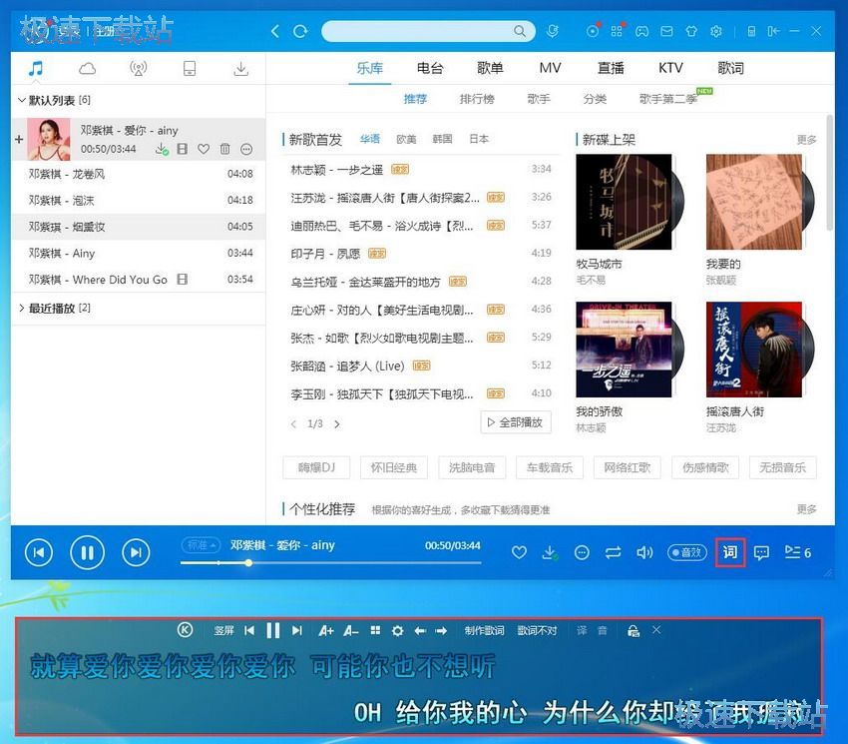The image size is (848, 744).
Task: Go to next page of 新歌首发
Action: click(x=337, y=424)
